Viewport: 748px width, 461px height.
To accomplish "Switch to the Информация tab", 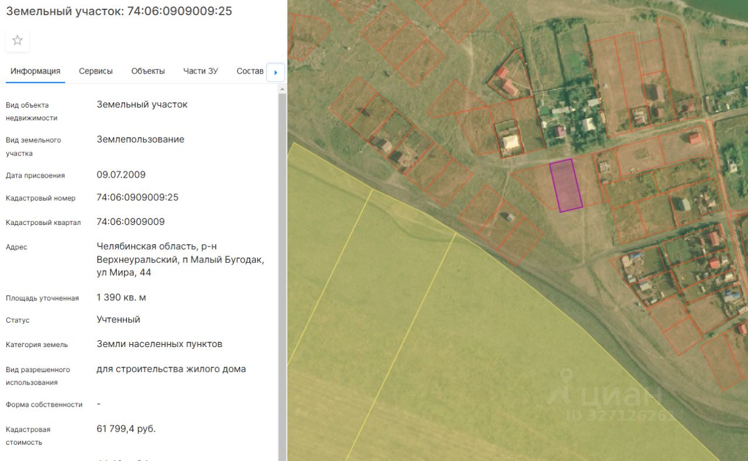I will tap(35, 71).
